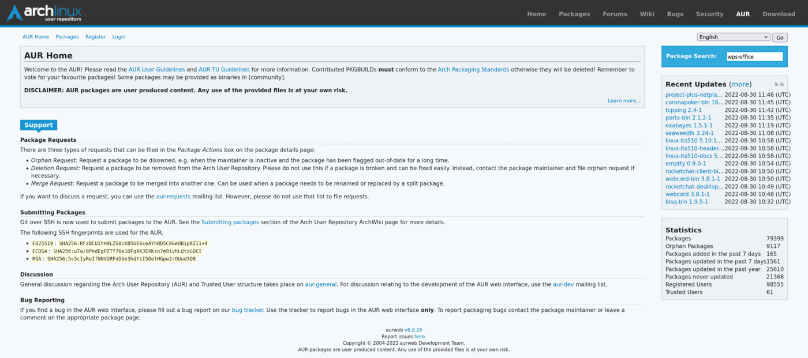Viewport: 808px width, 358px height.
Task: Expand the Learn more link
Action: pos(623,101)
